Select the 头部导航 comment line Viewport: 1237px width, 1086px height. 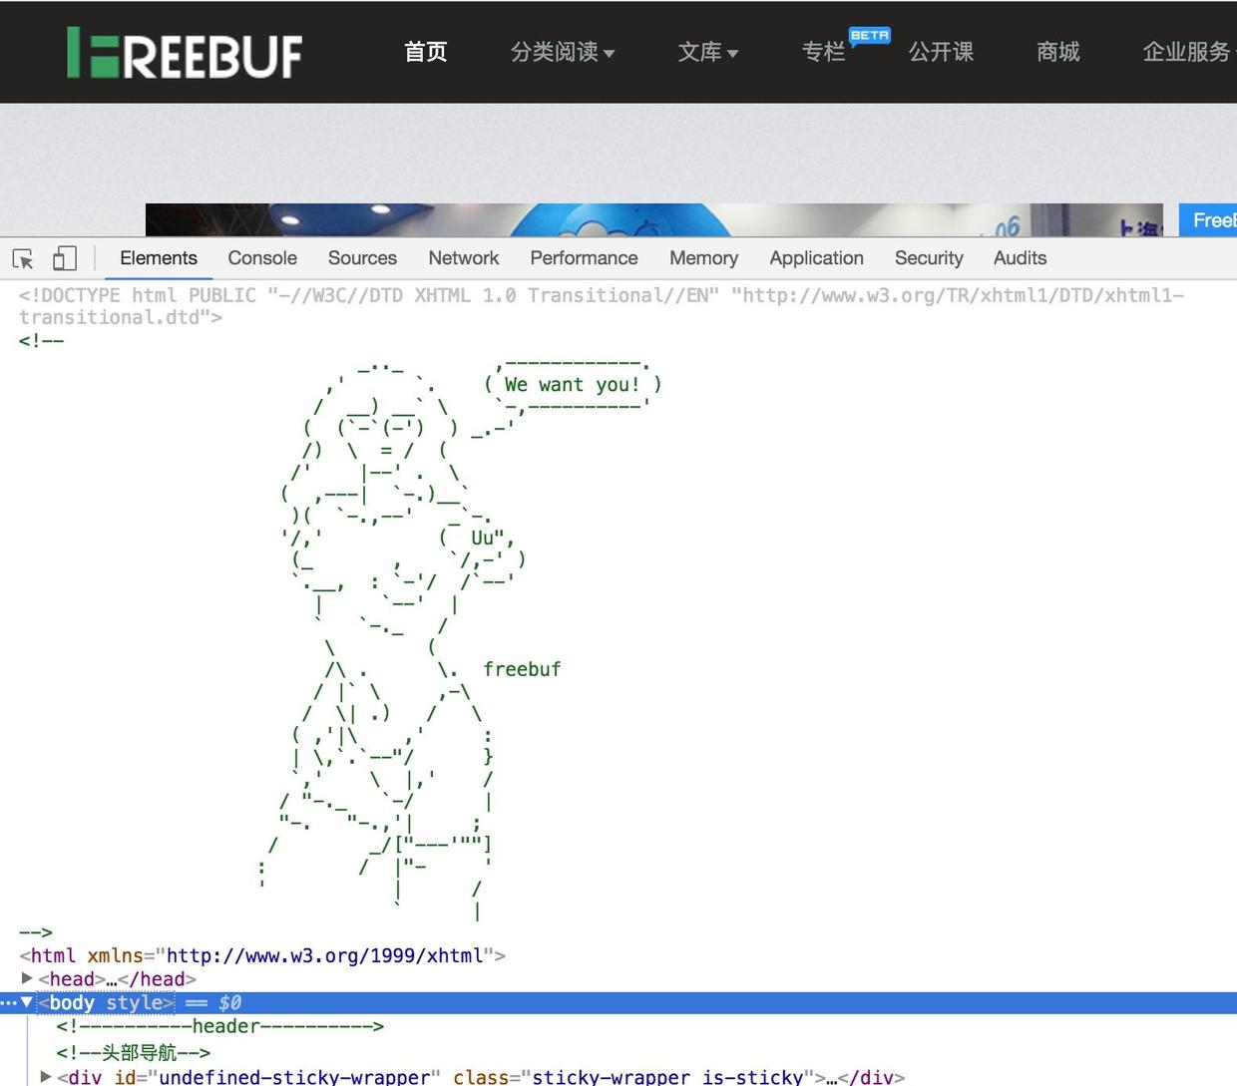(x=134, y=1052)
